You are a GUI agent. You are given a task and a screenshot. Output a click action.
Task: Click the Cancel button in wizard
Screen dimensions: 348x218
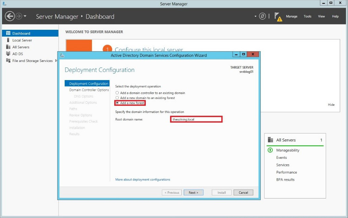(x=243, y=192)
